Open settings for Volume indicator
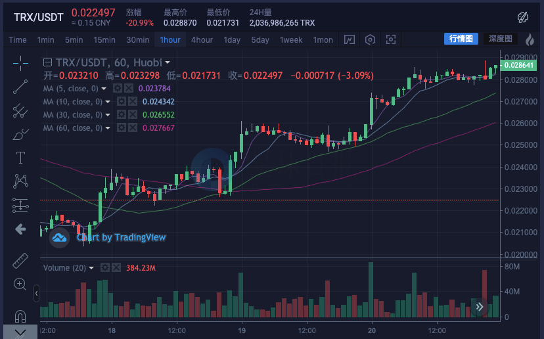 [104, 267]
